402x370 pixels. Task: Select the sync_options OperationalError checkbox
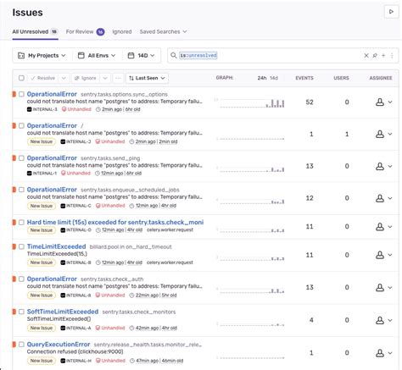[x=21, y=94]
